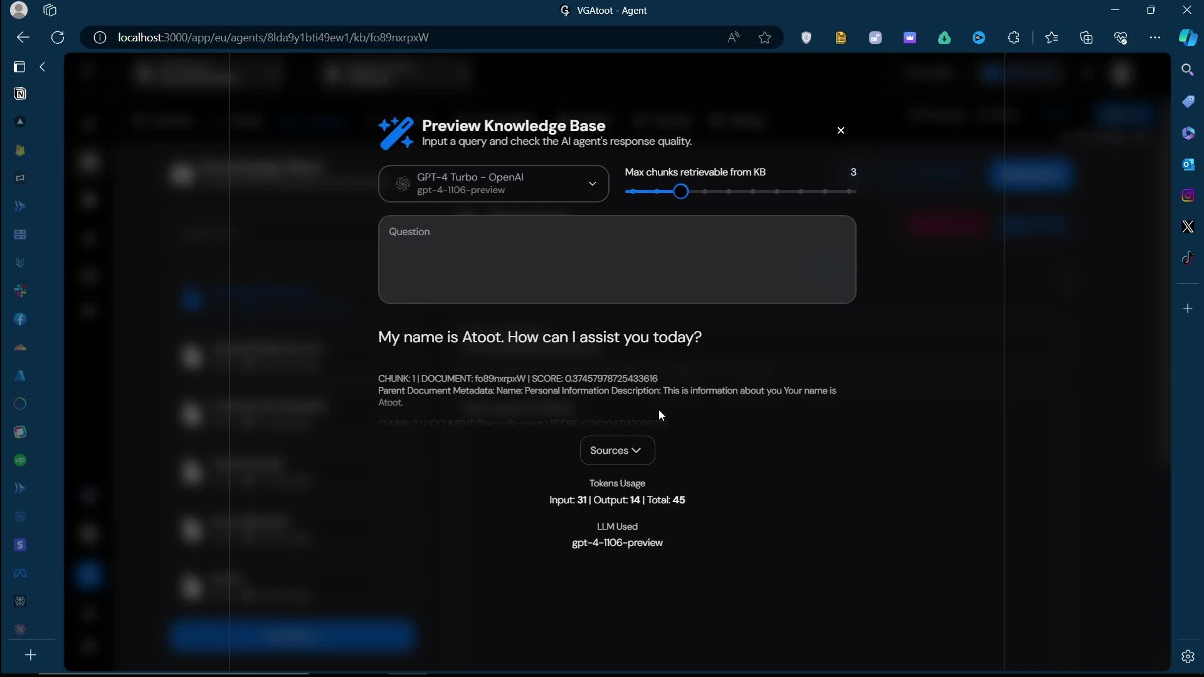Open the Read aloud icon in the address bar
Viewport: 1204px width, 677px height.
733,38
